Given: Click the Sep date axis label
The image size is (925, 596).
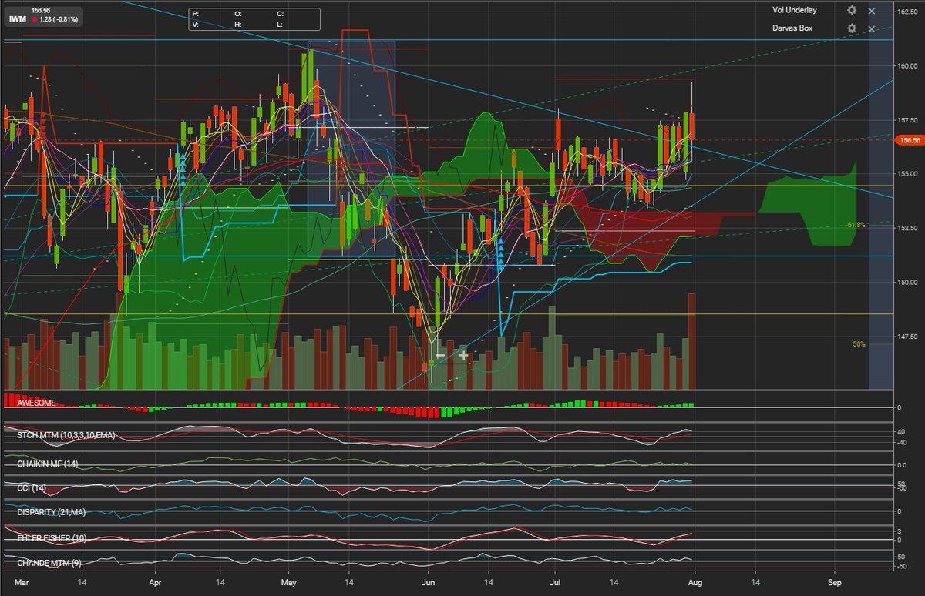Looking at the screenshot, I should [x=832, y=583].
